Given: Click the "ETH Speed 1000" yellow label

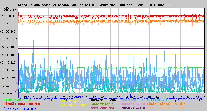Looking at the screenshot, I should pyautogui.click(x=75, y=105).
